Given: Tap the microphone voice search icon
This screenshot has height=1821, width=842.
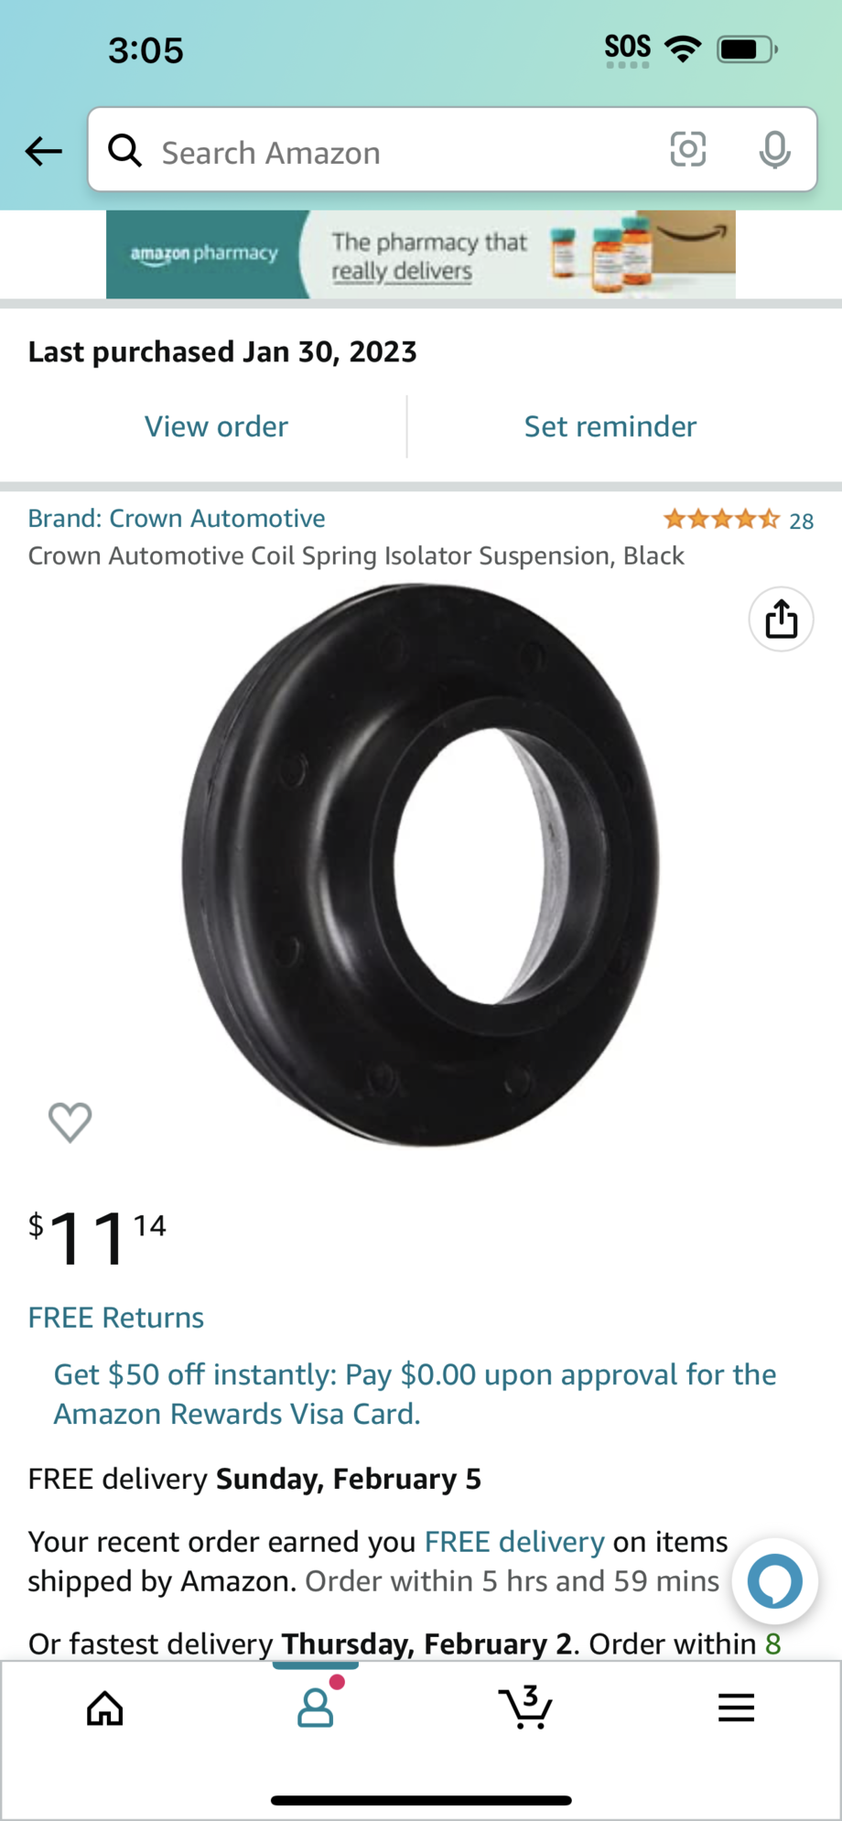Looking at the screenshot, I should (774, 150).
